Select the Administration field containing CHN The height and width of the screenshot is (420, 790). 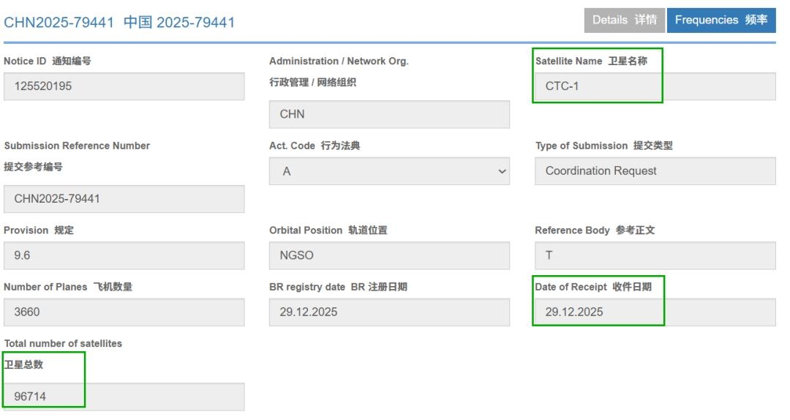(x=389, y=115)
